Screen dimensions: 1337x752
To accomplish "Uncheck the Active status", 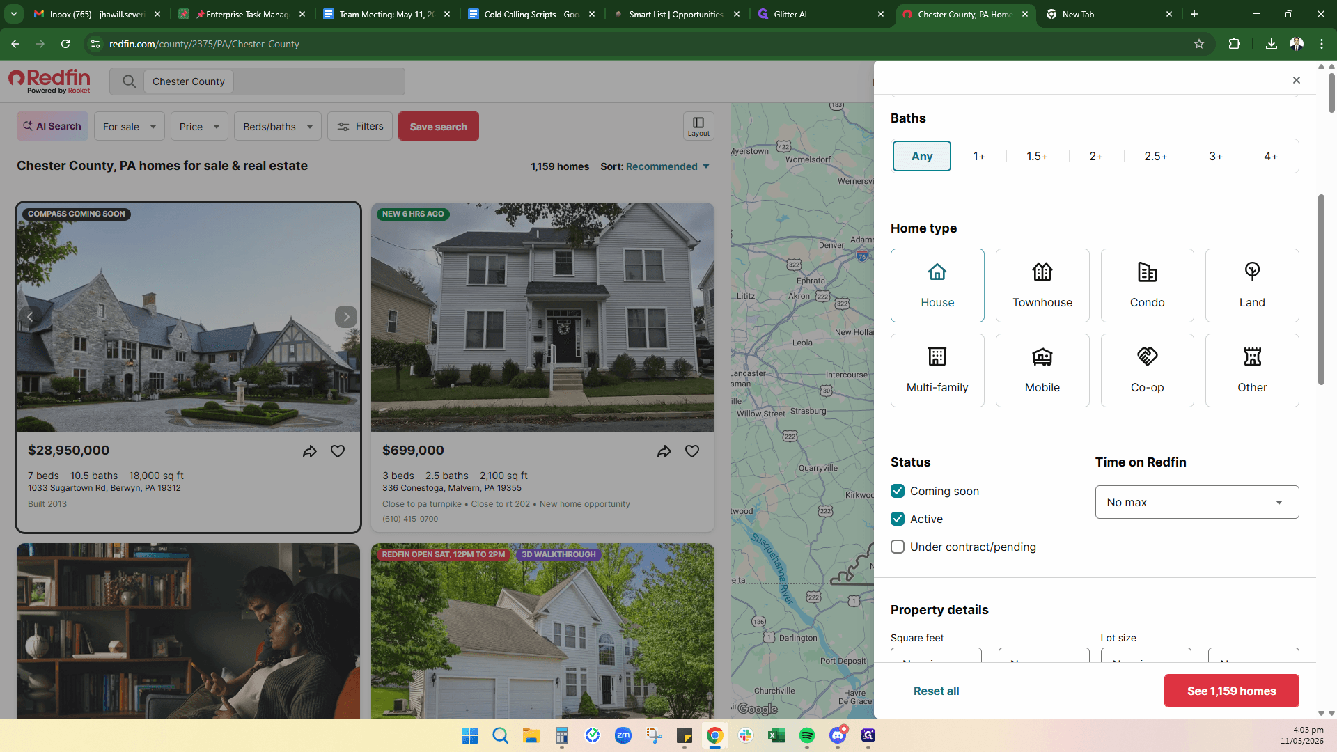I will click(898, 519).
